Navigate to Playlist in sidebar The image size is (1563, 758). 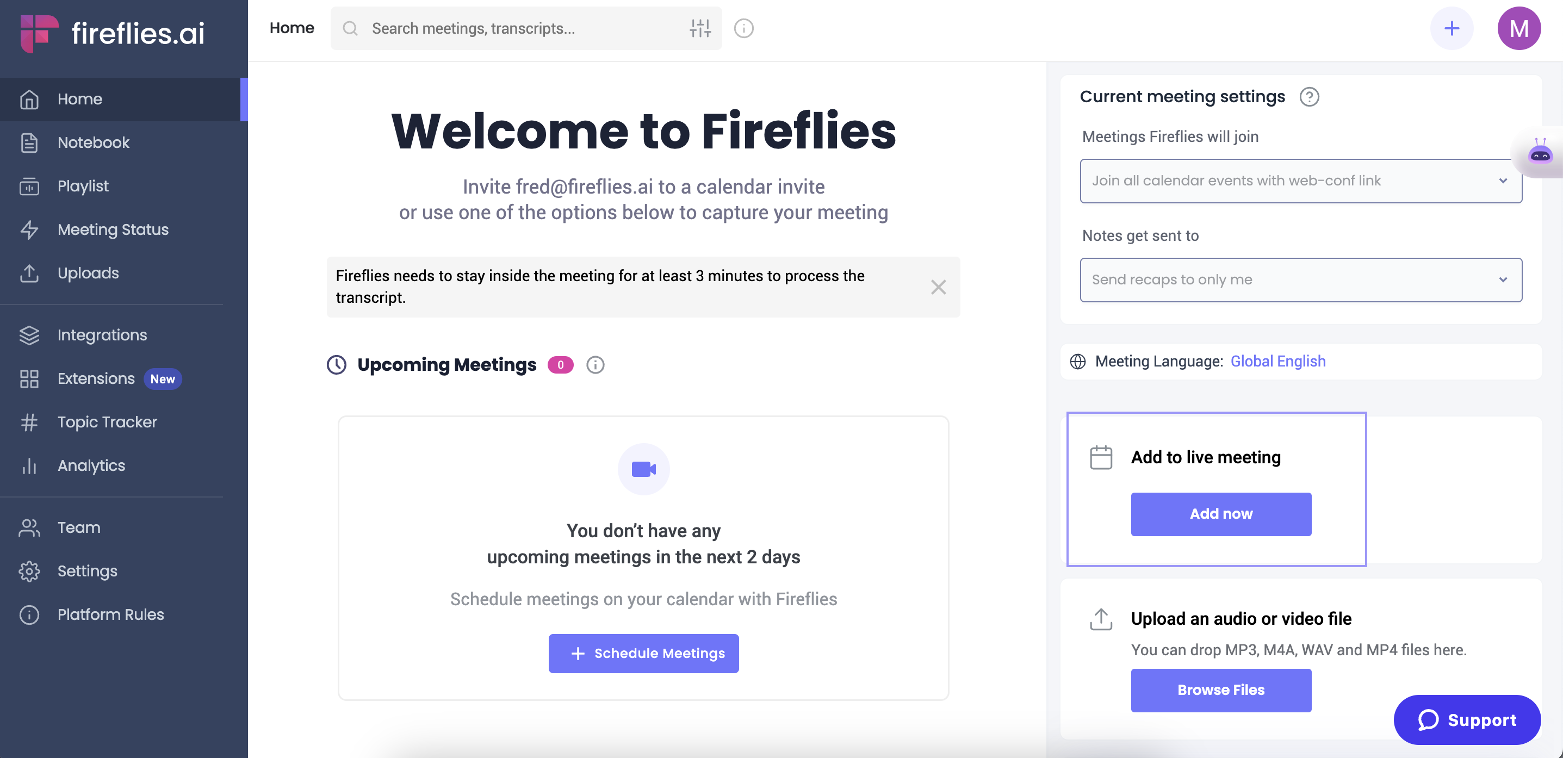[x=83, y=185]
